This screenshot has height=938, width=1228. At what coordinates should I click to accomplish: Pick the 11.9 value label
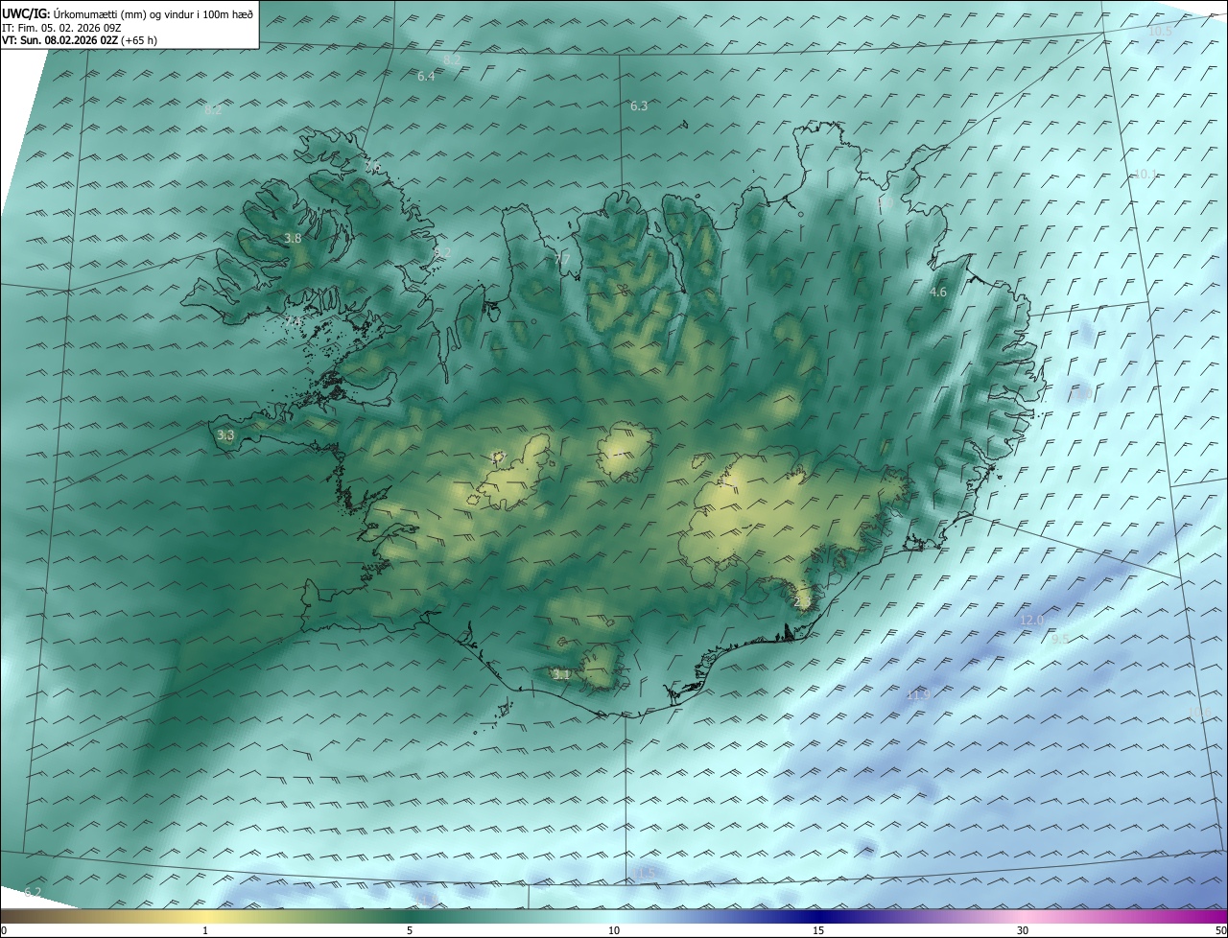[x=918, y=694]
